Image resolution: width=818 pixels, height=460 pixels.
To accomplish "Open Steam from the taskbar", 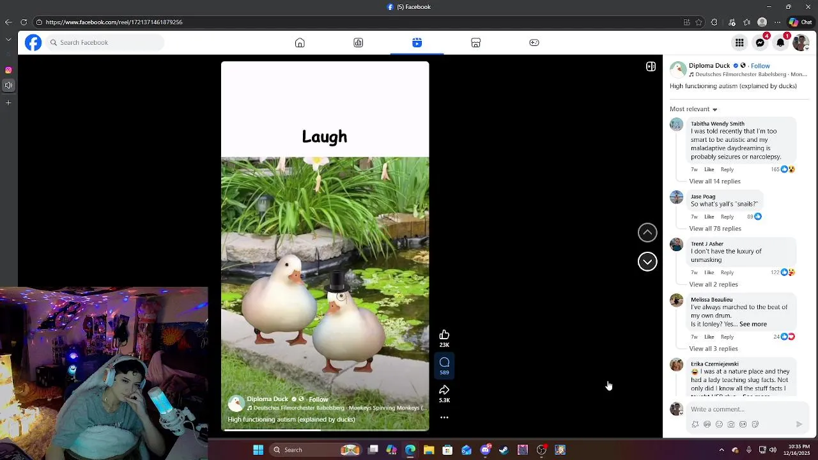I will coord(504,450).
